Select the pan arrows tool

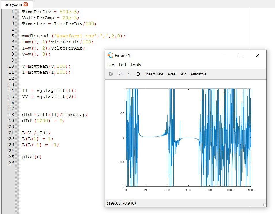tap(138, 74)
